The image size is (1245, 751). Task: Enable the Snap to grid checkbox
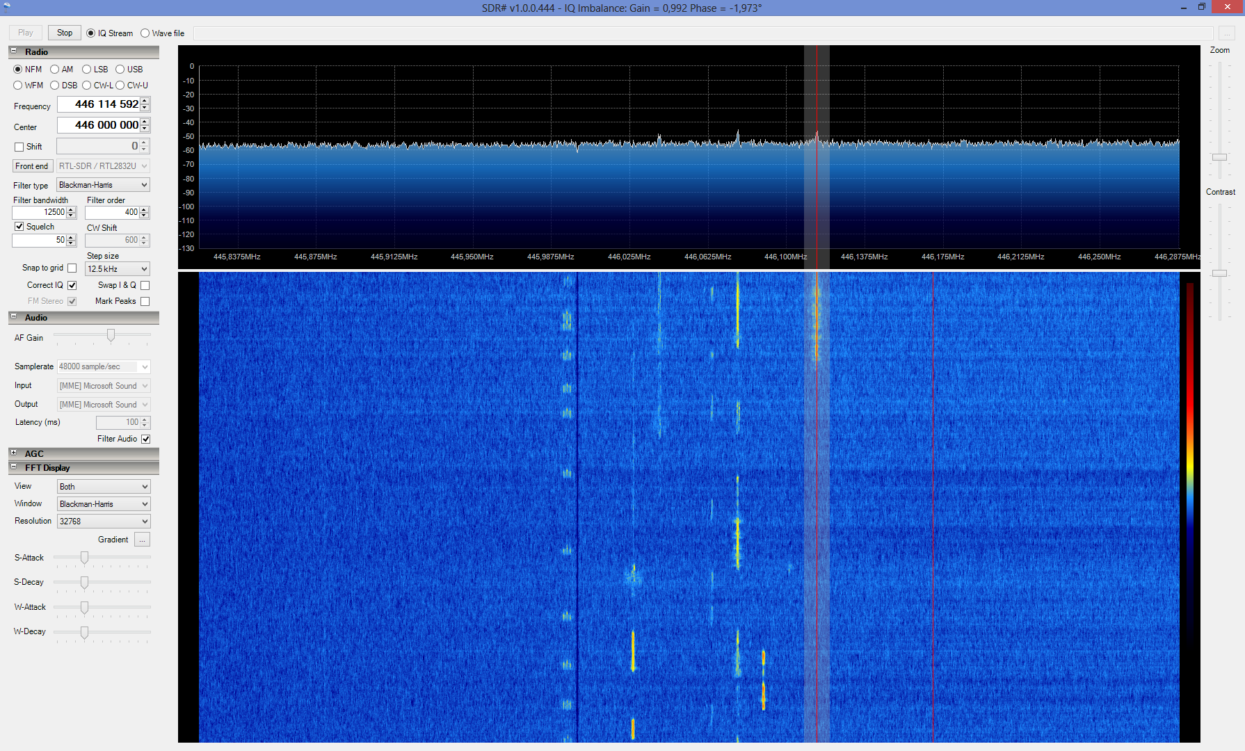72,268
